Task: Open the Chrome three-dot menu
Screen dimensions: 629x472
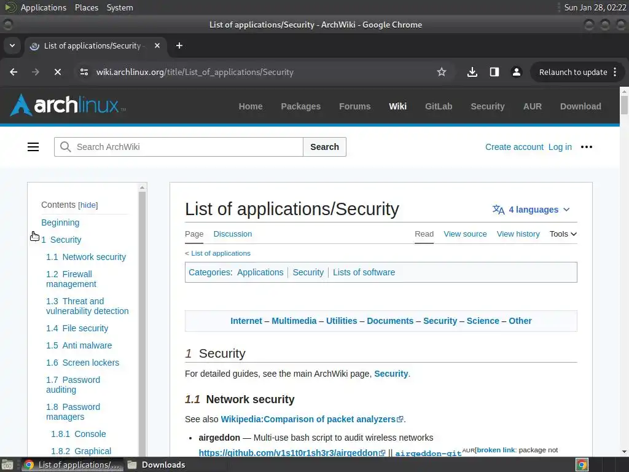Action: (615, 73)
